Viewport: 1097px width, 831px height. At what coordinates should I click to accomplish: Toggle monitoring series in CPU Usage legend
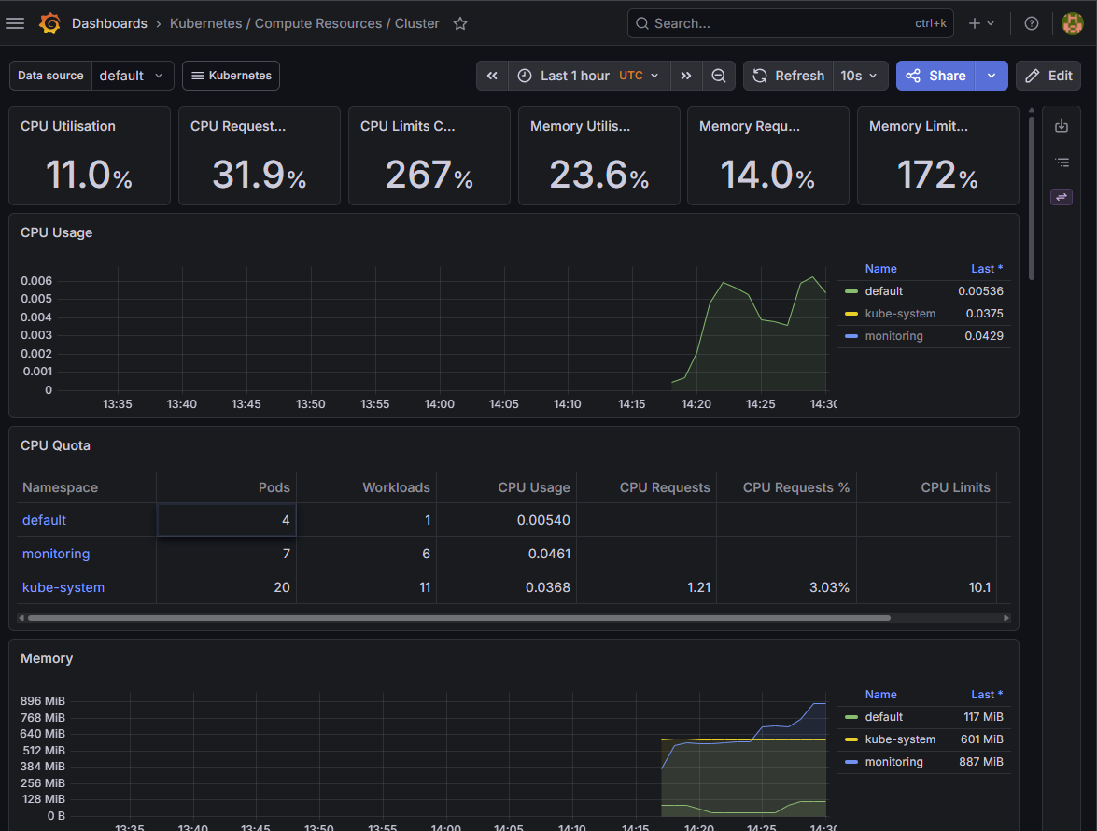[x=893, y=336]
